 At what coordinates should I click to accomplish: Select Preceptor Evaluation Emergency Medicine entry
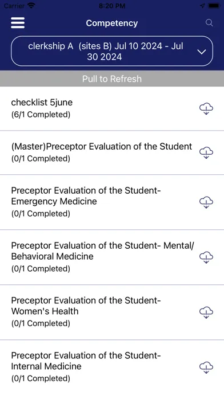coord(112,202)
